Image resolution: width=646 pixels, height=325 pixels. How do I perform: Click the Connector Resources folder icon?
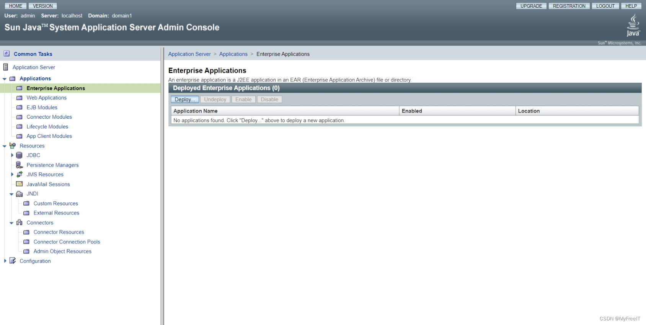26,232
